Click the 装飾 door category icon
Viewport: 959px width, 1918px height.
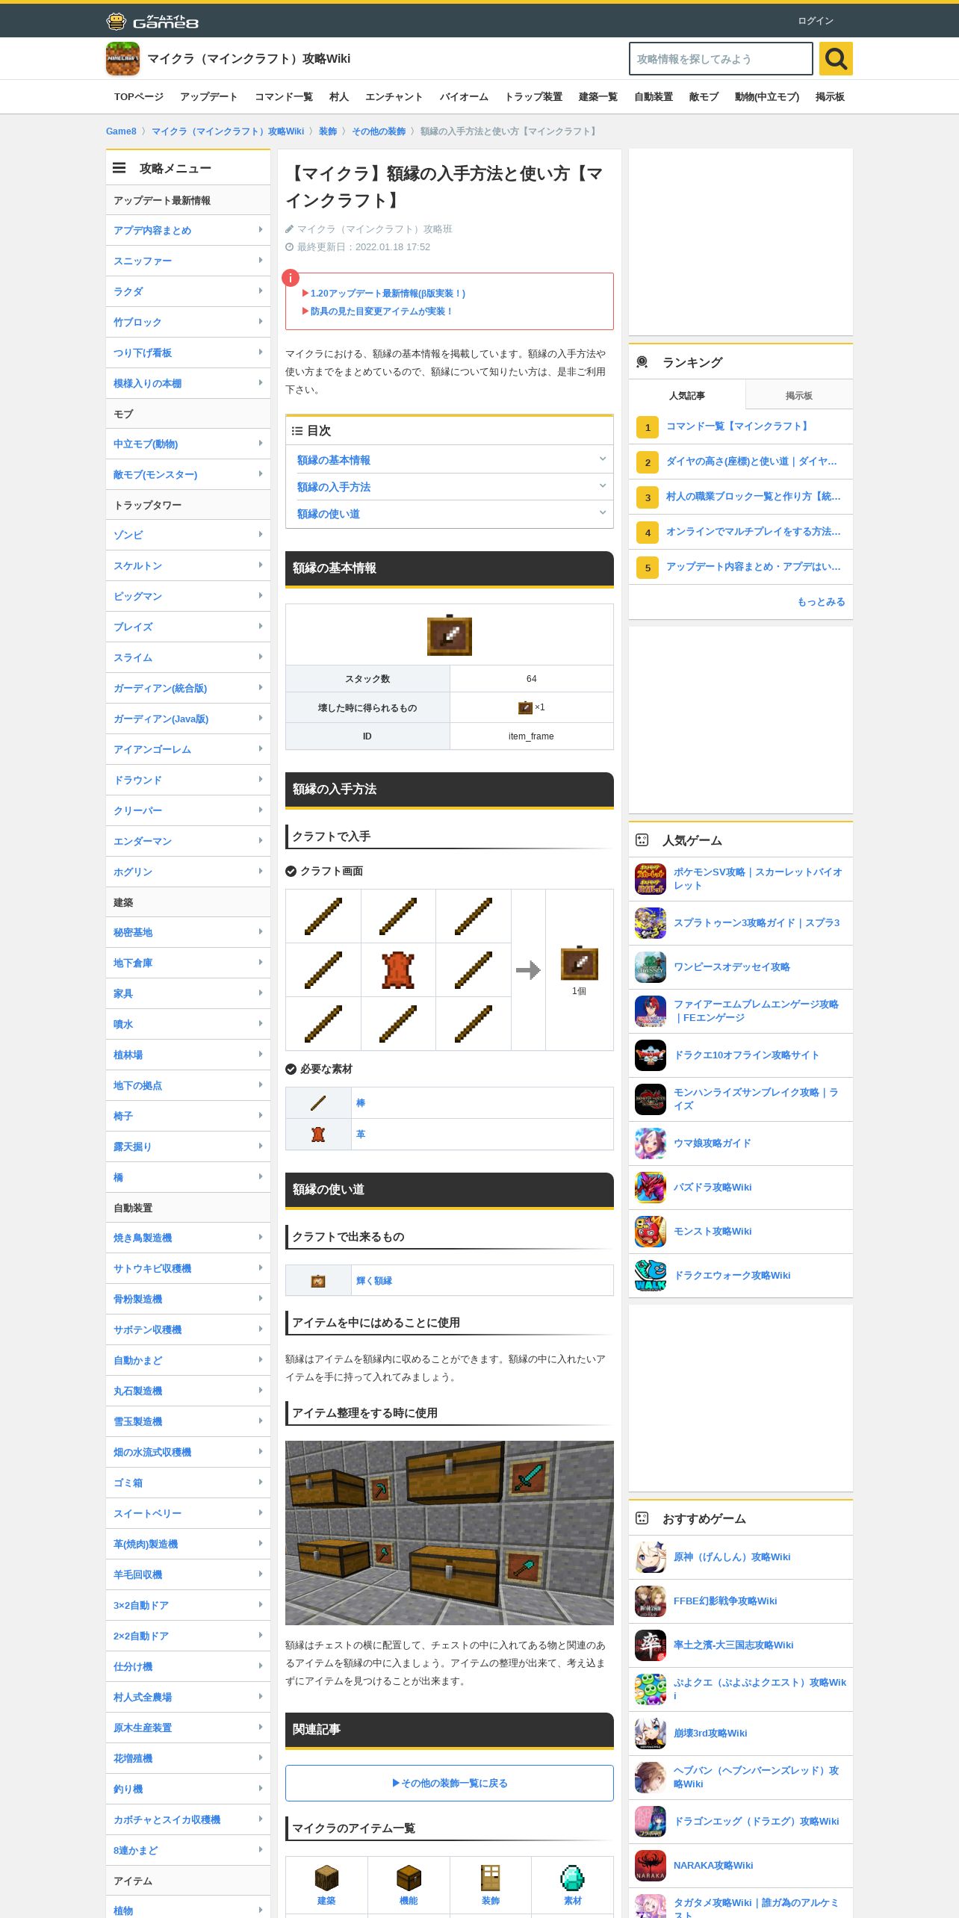(491, 1878)
